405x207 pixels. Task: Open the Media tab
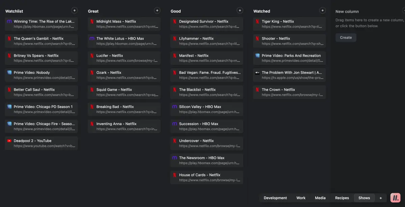[320, 198]
